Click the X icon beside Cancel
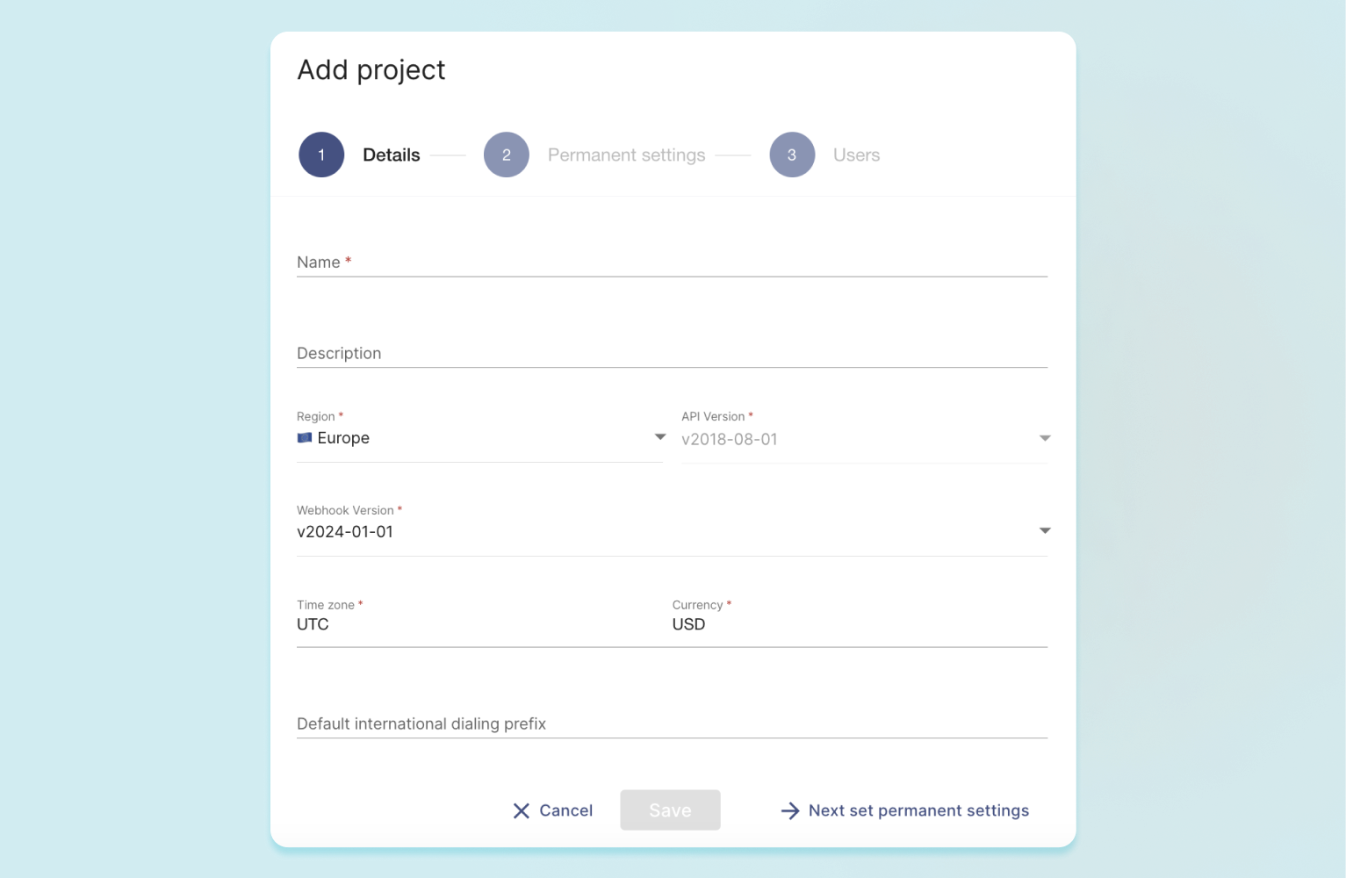 522,811
